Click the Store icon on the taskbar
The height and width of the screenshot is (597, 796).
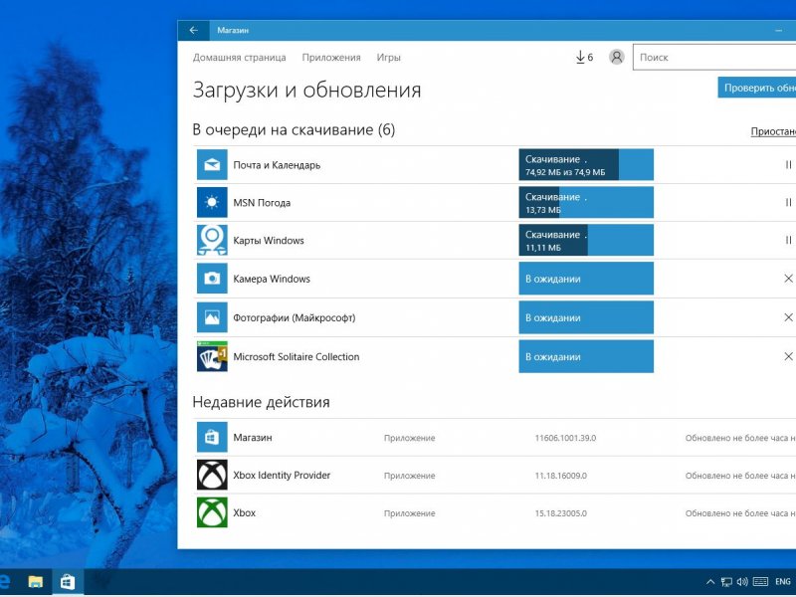pos(68,582)
